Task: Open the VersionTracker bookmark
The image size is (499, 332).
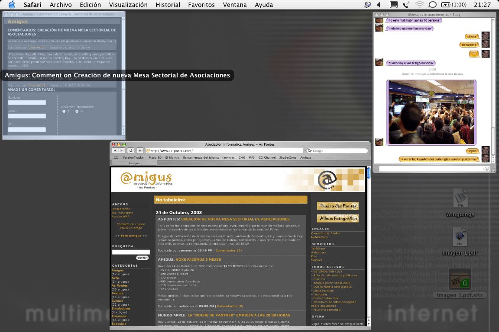Action: pos(134,158)
